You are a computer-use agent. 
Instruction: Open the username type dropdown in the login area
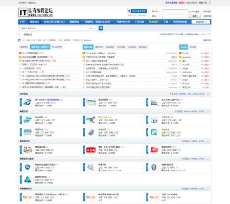click(156, 11)
